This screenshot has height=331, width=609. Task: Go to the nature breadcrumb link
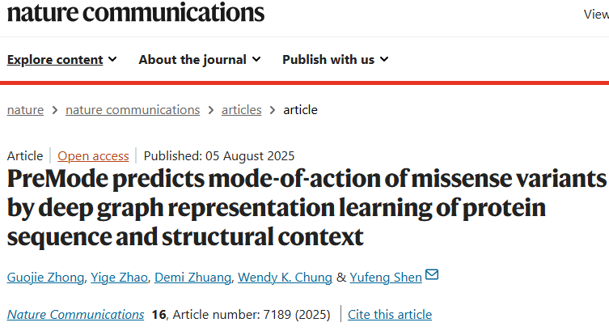click(25, 110)
